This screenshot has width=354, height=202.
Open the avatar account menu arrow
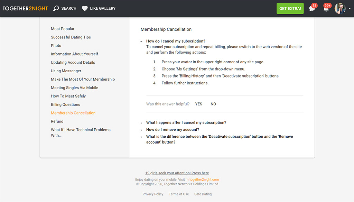point(349,9)
